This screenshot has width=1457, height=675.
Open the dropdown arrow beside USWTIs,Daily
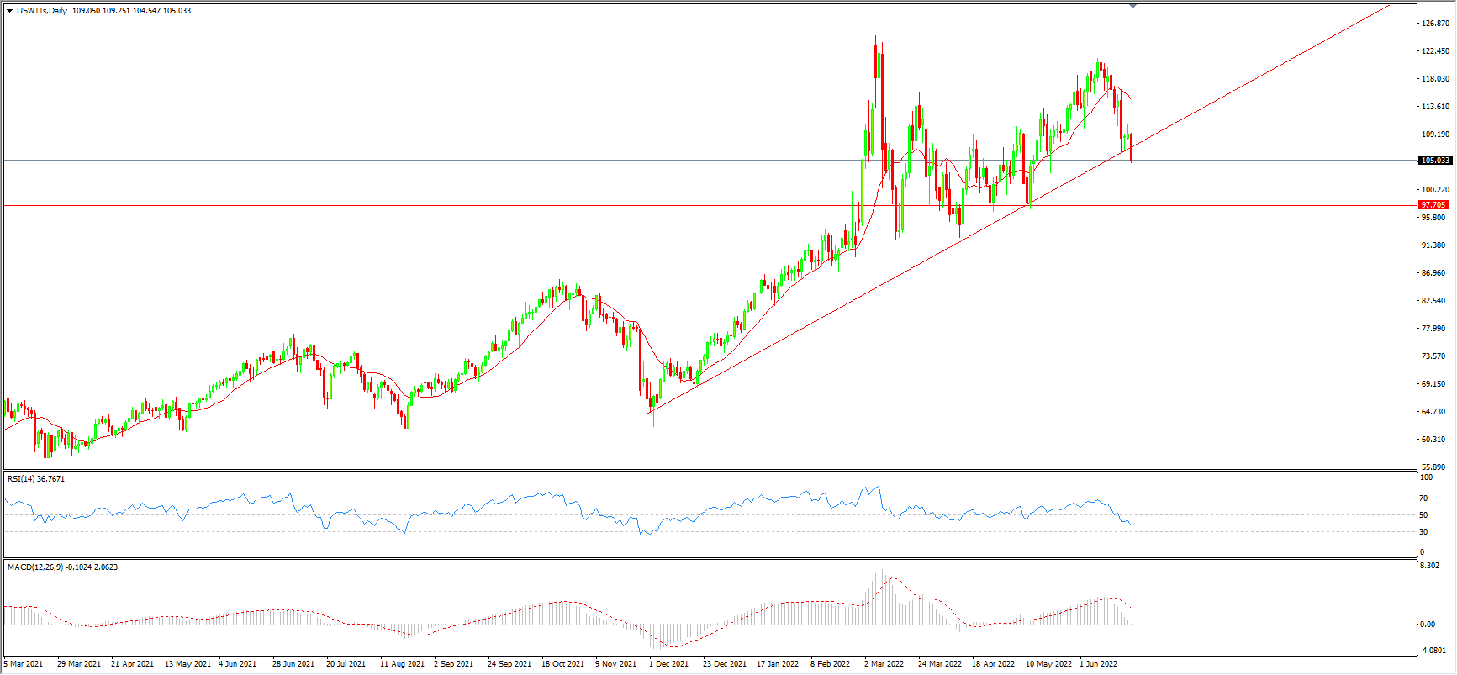[x=9, y=11]
